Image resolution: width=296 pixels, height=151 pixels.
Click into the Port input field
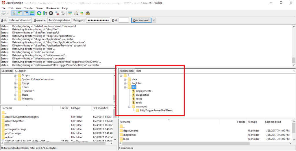(x=123, y=20)
